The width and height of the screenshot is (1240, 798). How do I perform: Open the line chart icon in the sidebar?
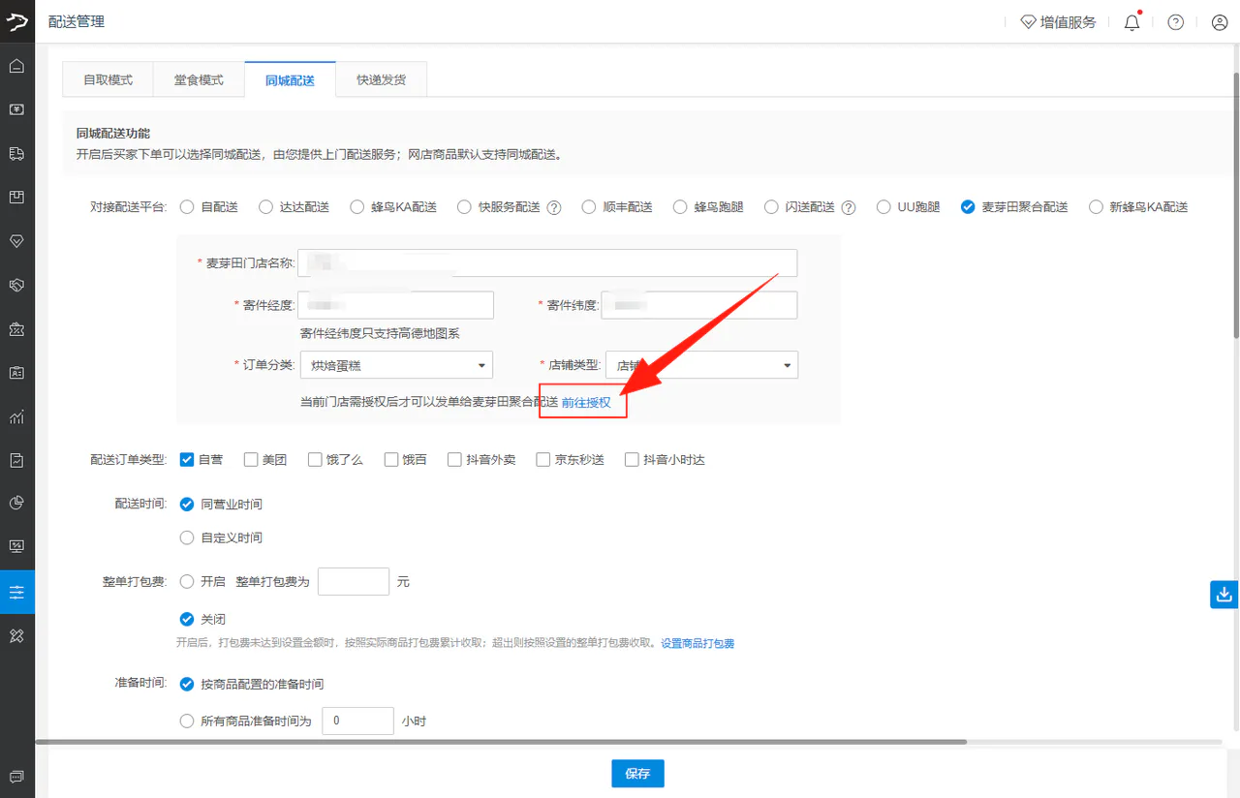click(x=16, y=416)
